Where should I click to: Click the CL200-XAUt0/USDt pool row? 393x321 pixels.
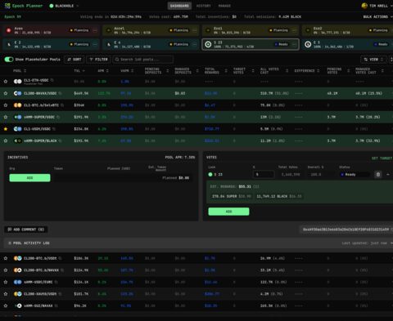[x=196, y=294]
